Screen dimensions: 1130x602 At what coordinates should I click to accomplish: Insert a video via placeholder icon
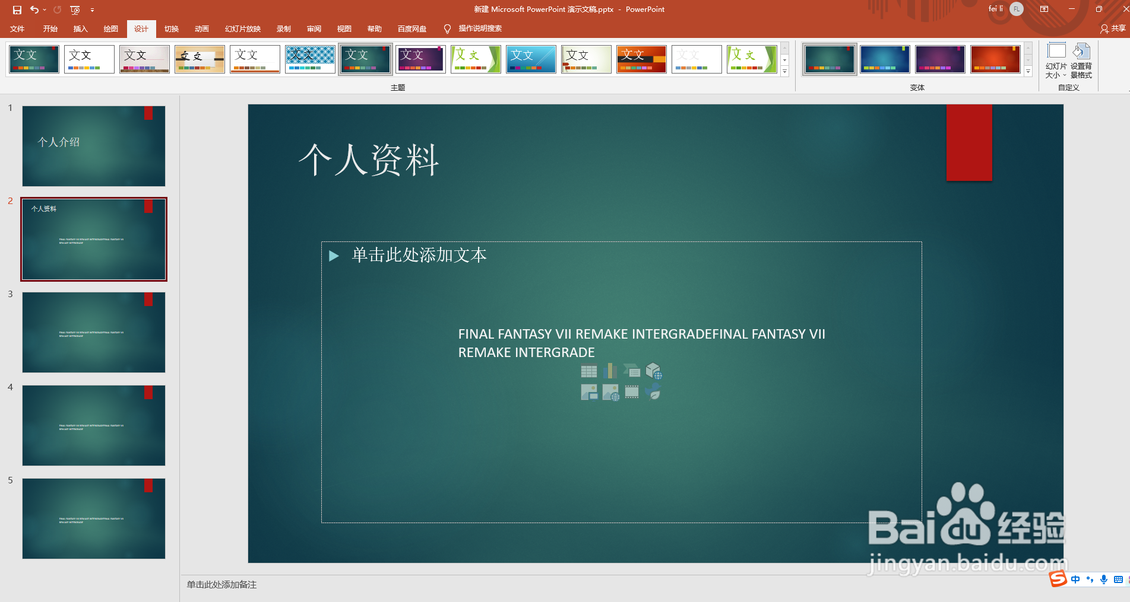632,392
